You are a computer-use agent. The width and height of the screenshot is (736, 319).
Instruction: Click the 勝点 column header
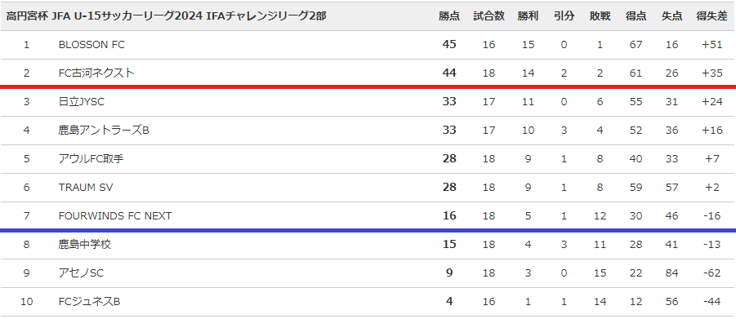449,16
